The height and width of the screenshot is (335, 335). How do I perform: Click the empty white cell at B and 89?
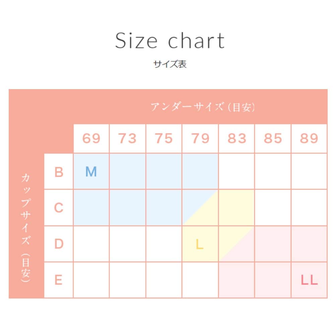coord(309,172)
